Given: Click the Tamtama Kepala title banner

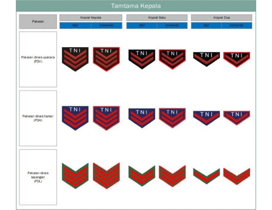Looking at the screenshot, I should click(136, 6).
